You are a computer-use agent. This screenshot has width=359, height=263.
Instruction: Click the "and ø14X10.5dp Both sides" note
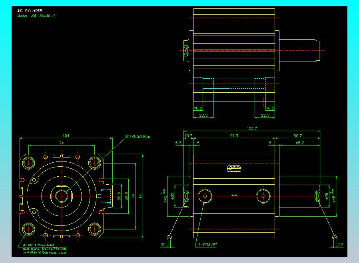(x=45, y=253)
